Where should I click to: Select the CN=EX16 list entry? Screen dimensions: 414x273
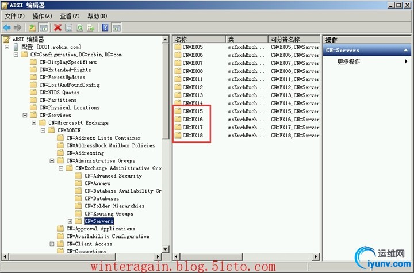pyautogui.click(x=193, y=120)
